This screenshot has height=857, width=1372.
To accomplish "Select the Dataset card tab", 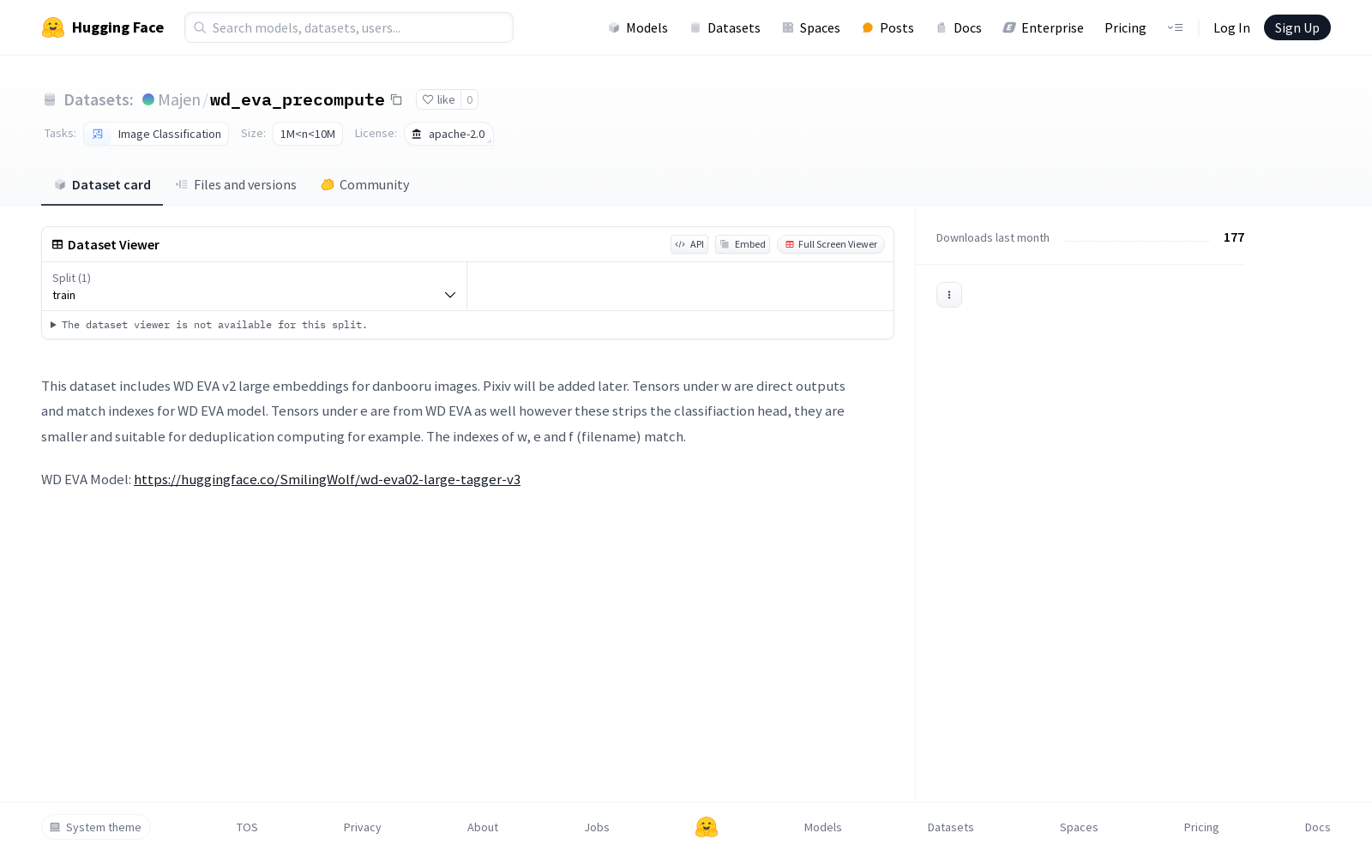I will tap(102, 184).
